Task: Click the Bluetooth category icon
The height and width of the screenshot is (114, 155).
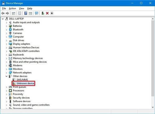Action: (x=10, y=30)
